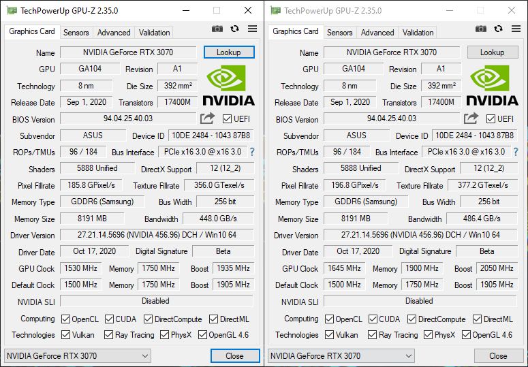Screen dimensions: 528x367
Task: Click the 486.4 GB/s Bandwidth value
Action: click(482, 219)
